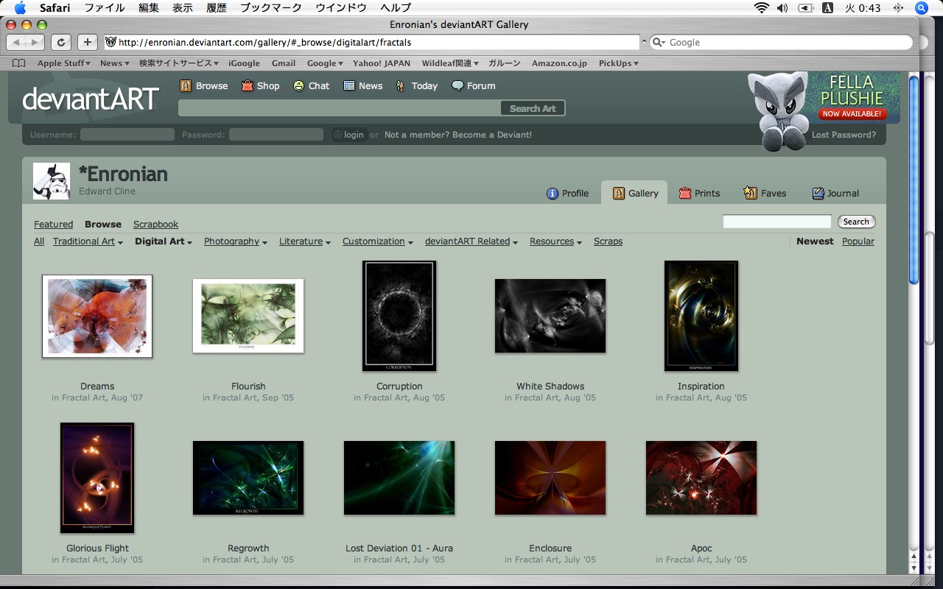The image size is (943, 589).
Task: Open the Apoc fractal thumbnail
Action: tap(701, 478)
